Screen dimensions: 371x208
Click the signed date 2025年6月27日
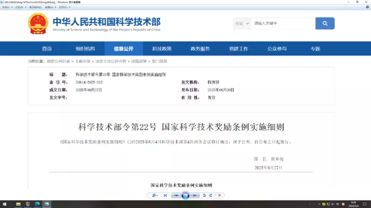coord(269,167)
